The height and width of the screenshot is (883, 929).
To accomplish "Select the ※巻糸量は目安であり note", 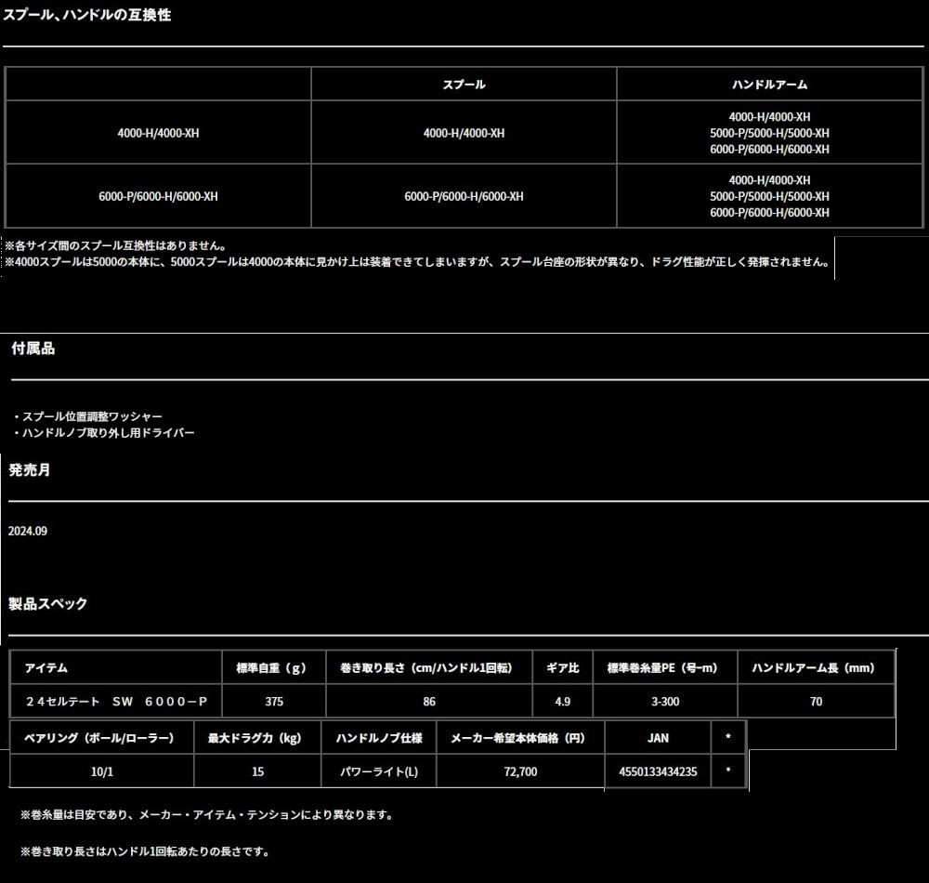I will [x=207, y=815].
